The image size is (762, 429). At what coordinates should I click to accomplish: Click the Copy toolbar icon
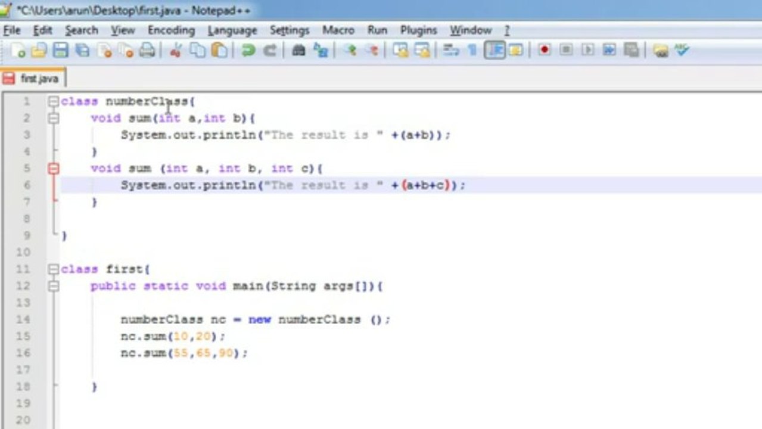197,51
